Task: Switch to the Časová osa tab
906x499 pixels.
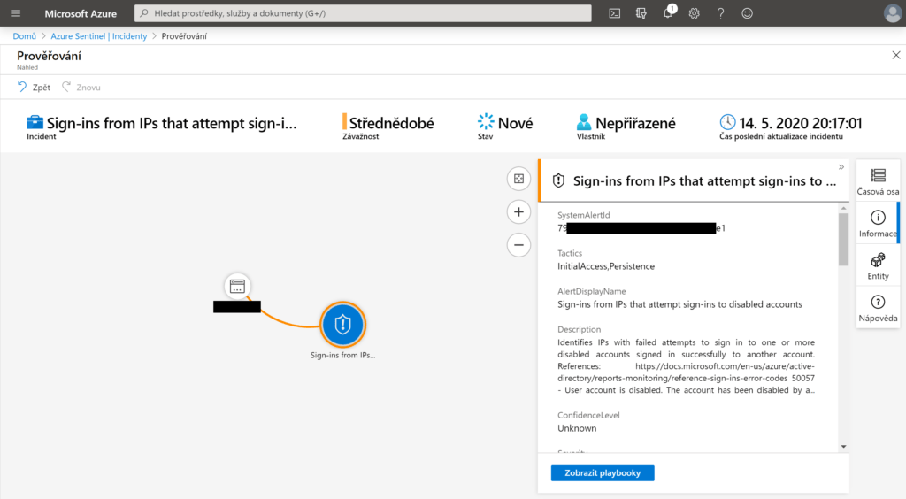Action: (878, 181)
